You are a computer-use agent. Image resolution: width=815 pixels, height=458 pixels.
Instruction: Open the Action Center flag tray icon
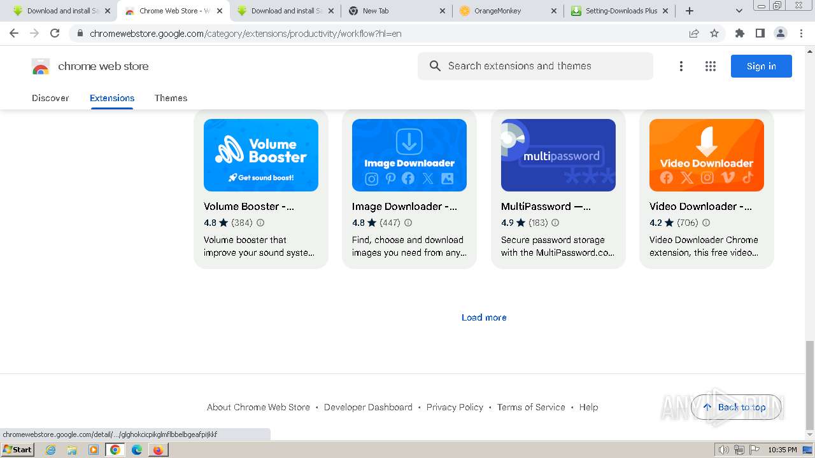point(754,450)
